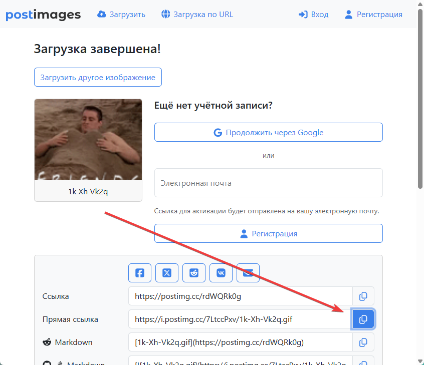The height and width of the screenshot is (365, 424).
Task: Click the Регистрация button below email field
Action: (x=268, y=233)
